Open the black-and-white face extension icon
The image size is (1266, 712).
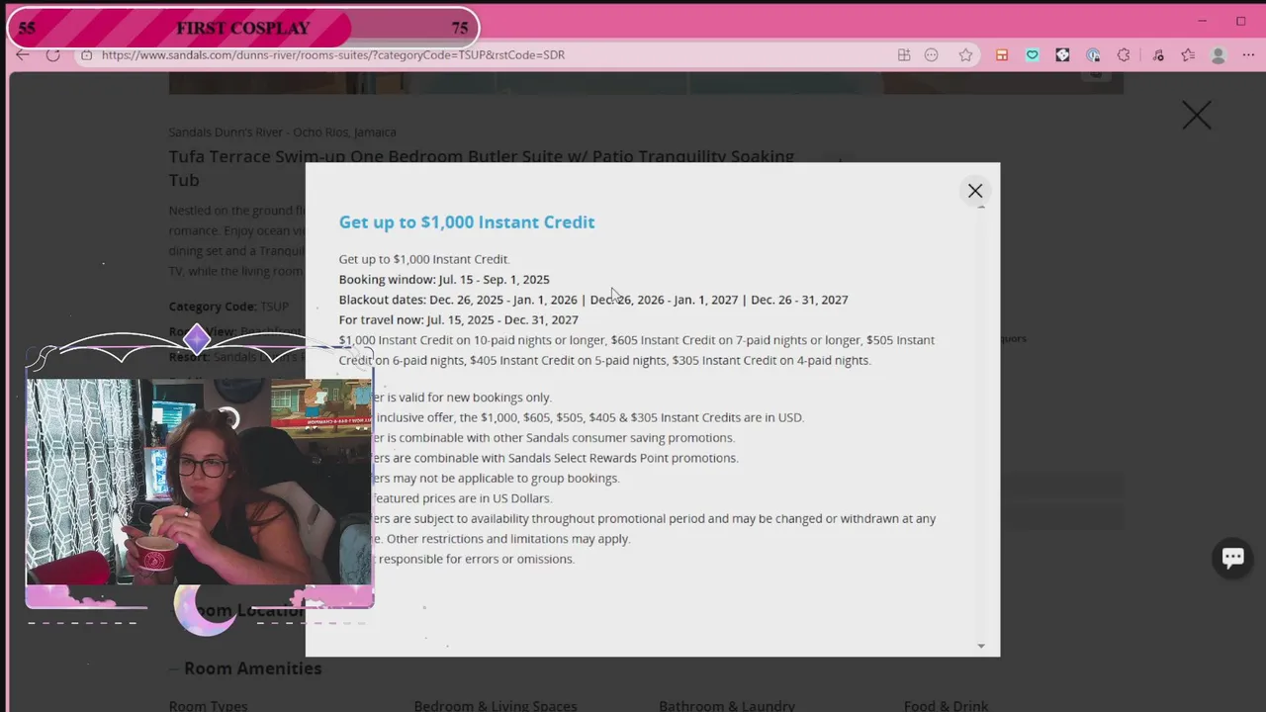point(1062,55)
